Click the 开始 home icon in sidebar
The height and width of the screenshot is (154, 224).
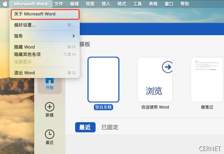[x=49, y=81]
